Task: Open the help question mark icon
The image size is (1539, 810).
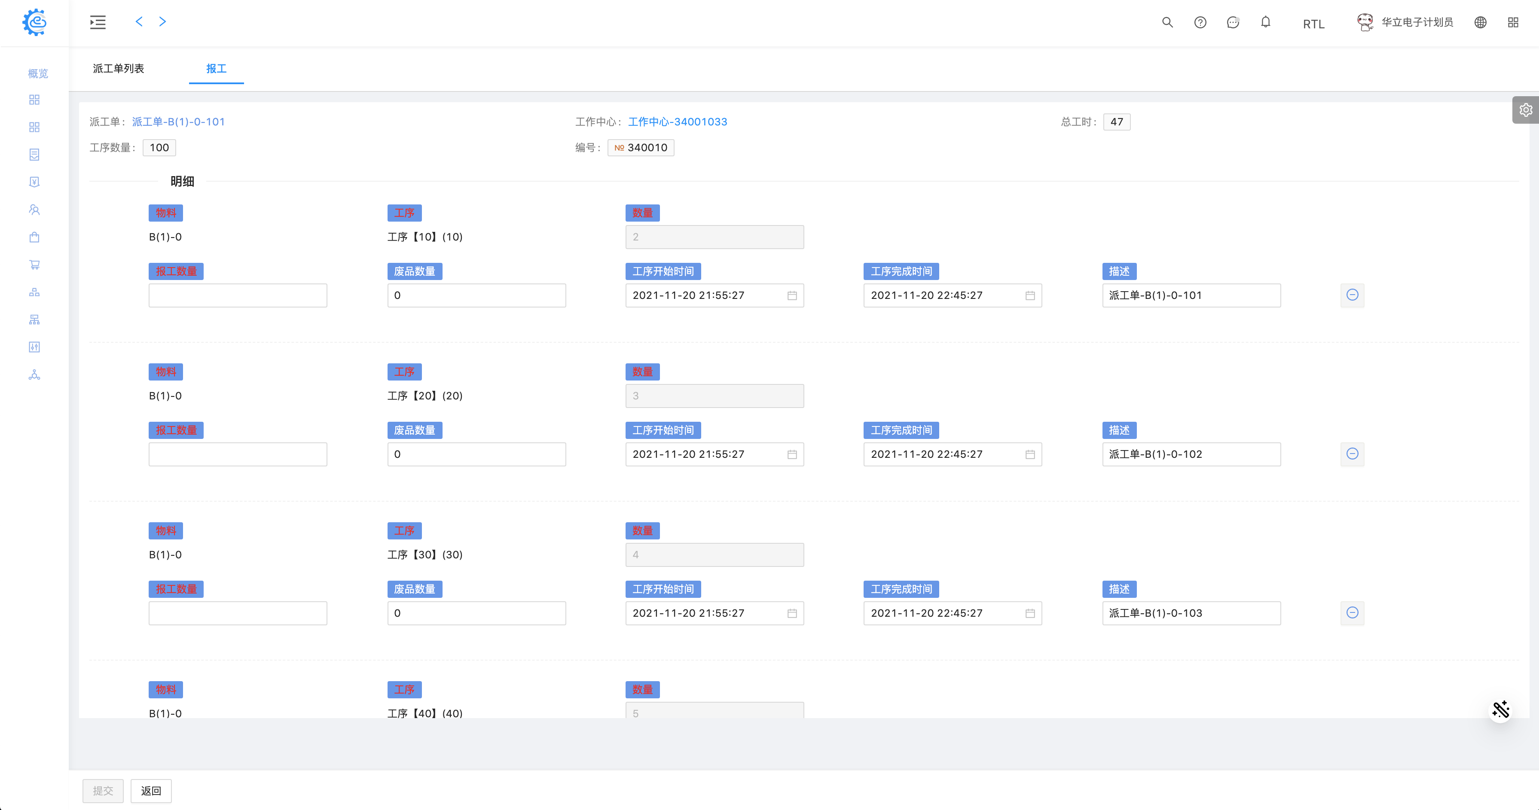Action: (1200, 23)
